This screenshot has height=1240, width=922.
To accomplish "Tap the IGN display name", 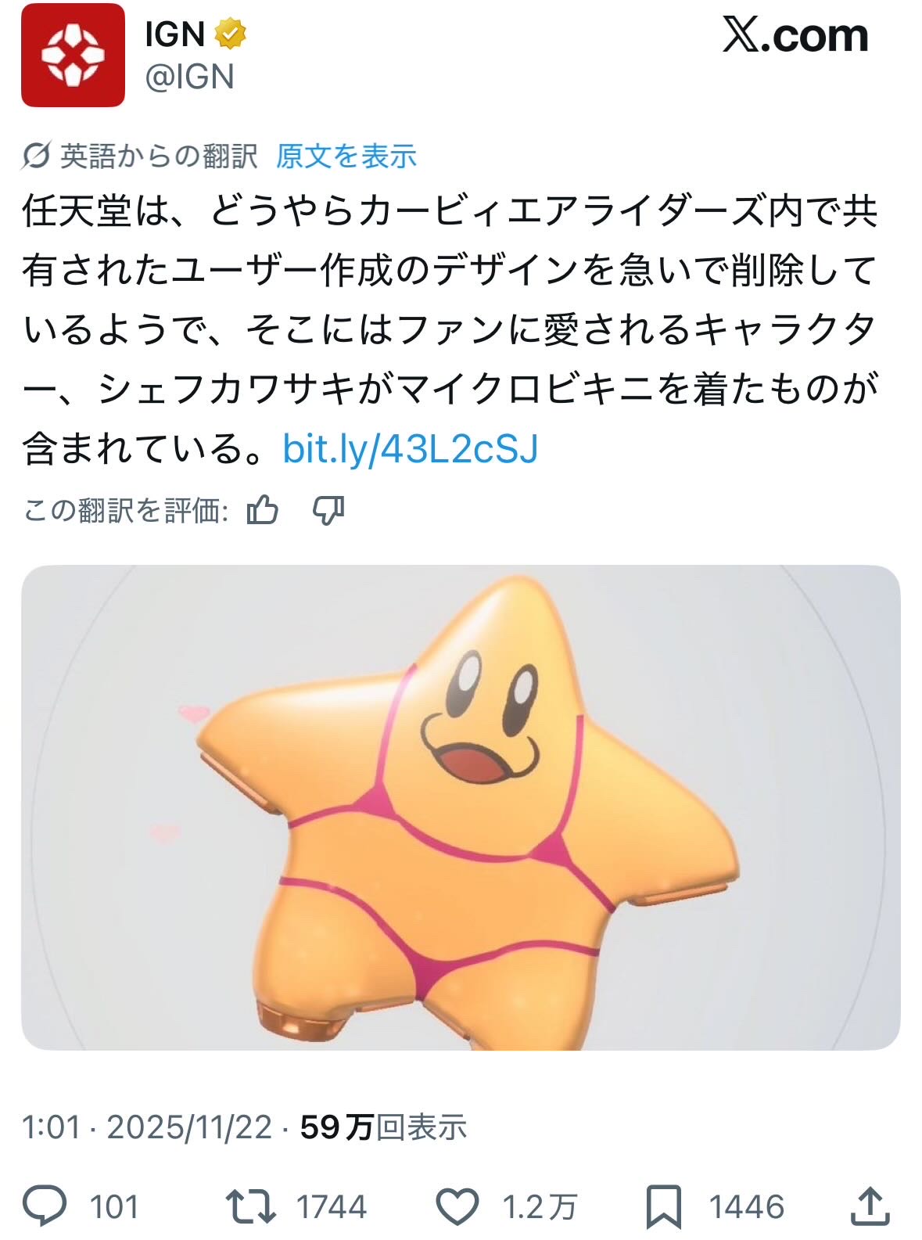I will [x=175, y=34].
